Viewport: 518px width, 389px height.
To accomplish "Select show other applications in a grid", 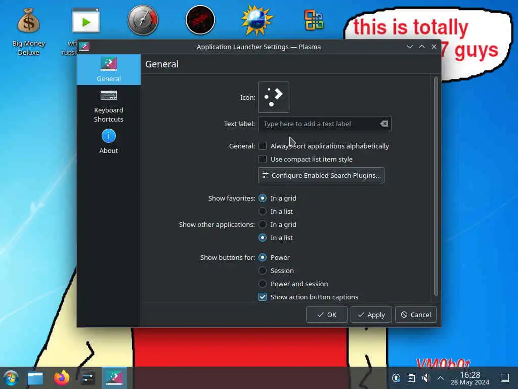I will click(263, 224).
